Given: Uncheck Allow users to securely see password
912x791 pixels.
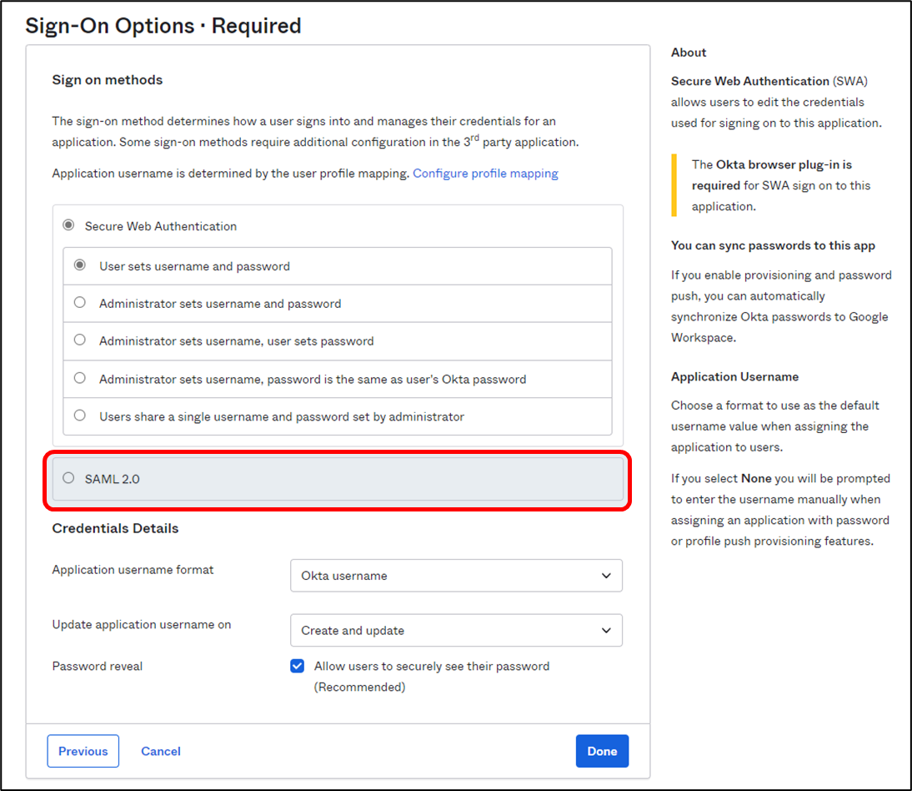Looking at the screenshot, I should pos(298,666).
